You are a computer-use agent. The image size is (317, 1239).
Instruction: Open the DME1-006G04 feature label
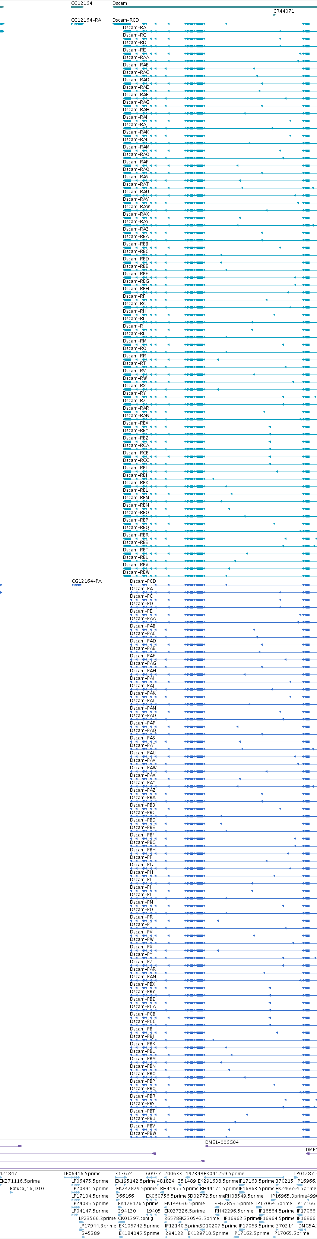(222, 1142)
